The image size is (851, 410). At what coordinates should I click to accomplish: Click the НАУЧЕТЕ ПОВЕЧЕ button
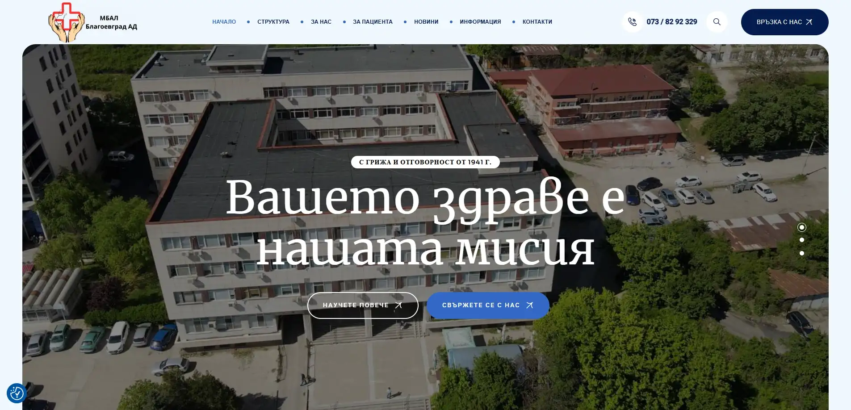pos(363,305)
